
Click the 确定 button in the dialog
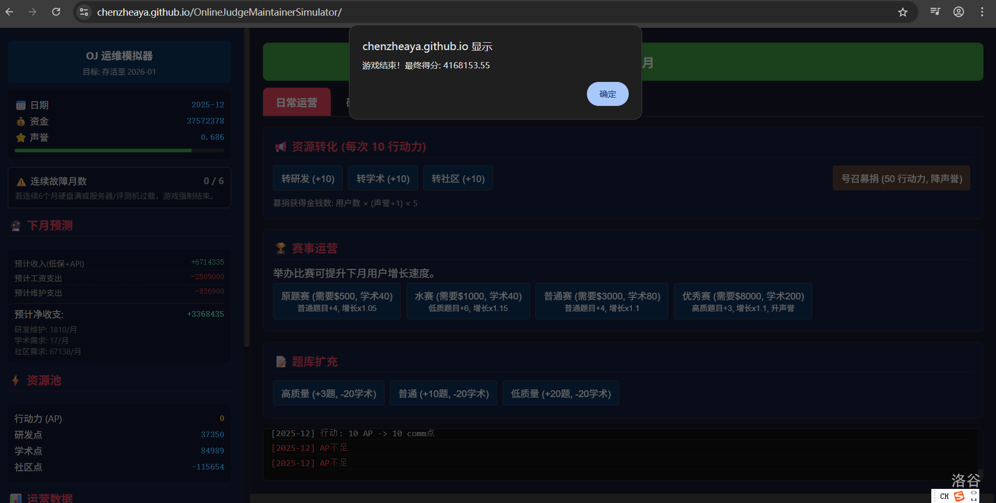click(607, 94)
